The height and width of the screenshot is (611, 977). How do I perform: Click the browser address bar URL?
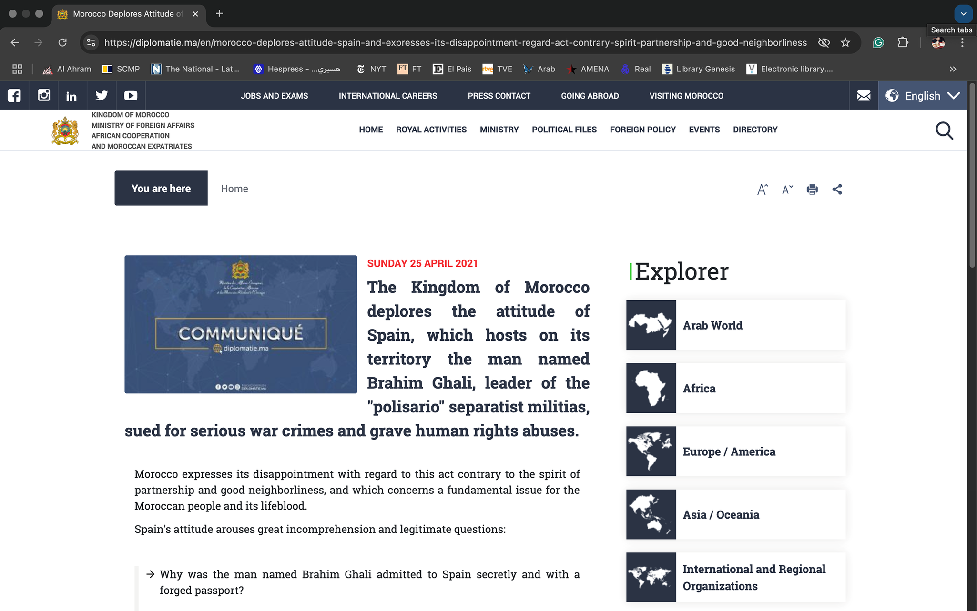[455, 42]
